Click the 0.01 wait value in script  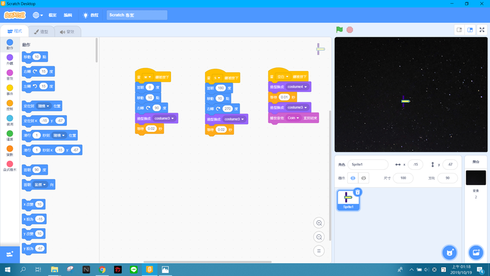(x=284, y=98)
